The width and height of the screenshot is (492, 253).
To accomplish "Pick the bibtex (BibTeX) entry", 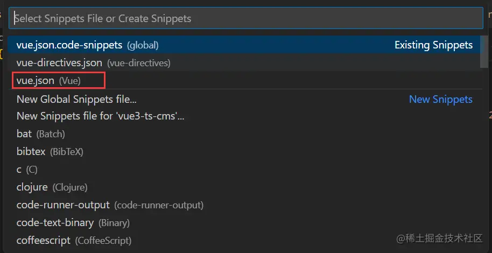I will [31, 152].
